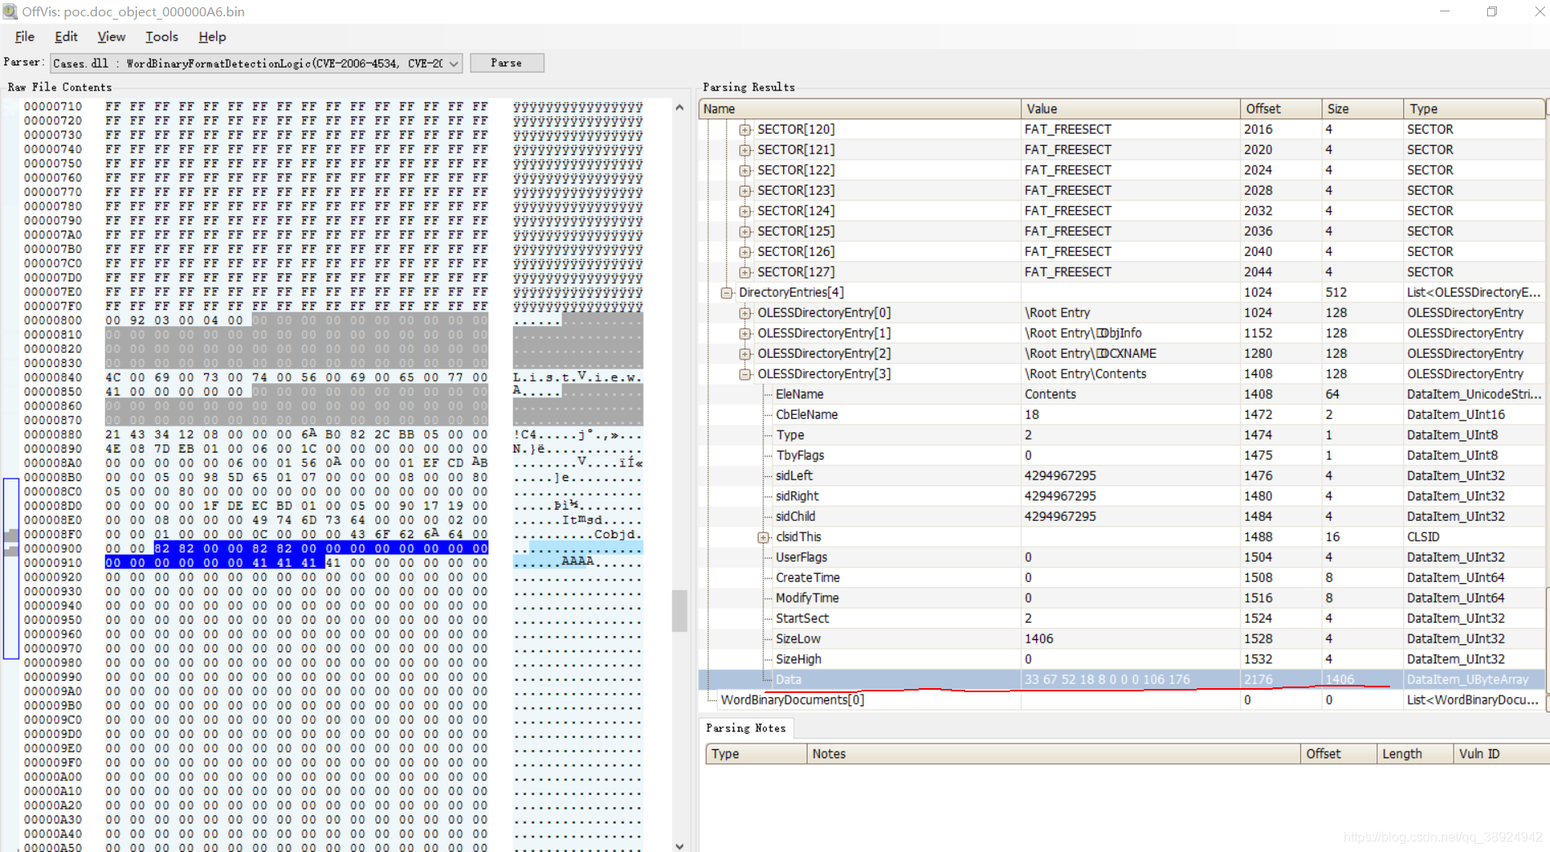Select the UserFlags row

(x=1122, y=558)
